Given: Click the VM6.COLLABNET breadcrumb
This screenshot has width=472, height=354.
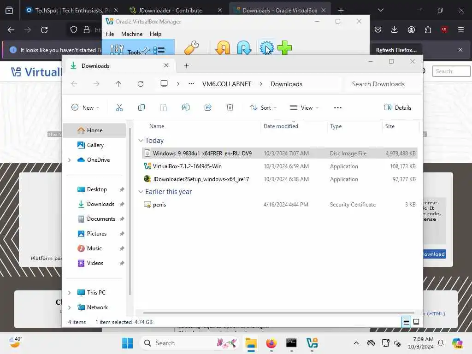Looking at the screenshot, I should click(x=227, y=84).
